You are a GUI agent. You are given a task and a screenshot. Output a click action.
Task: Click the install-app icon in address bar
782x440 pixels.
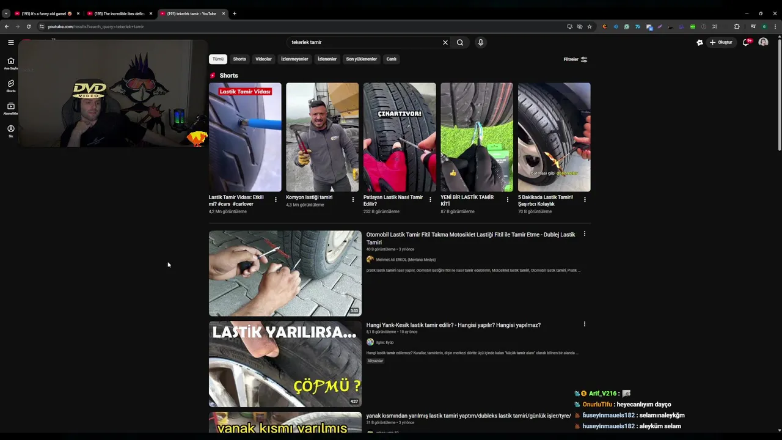(570, 26)
